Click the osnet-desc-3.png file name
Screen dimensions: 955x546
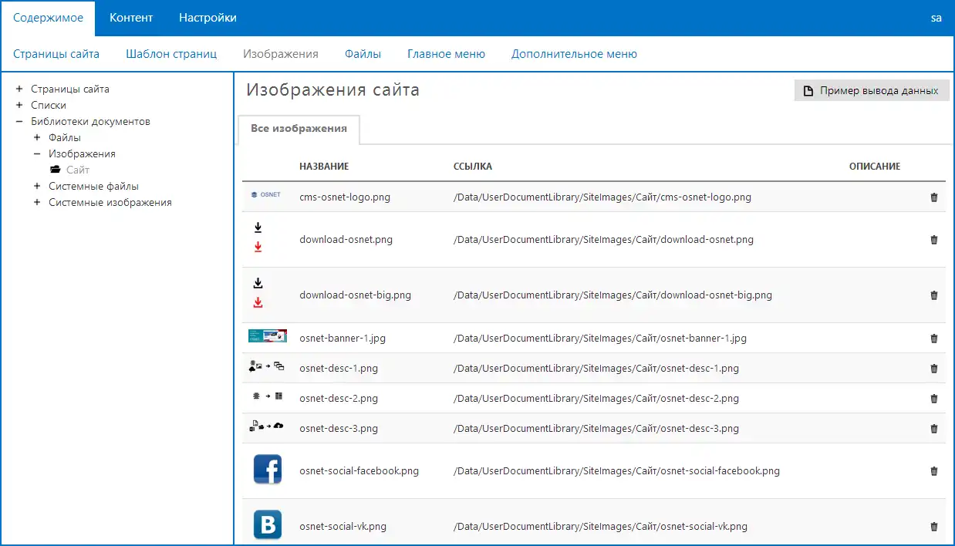point(339,429)
